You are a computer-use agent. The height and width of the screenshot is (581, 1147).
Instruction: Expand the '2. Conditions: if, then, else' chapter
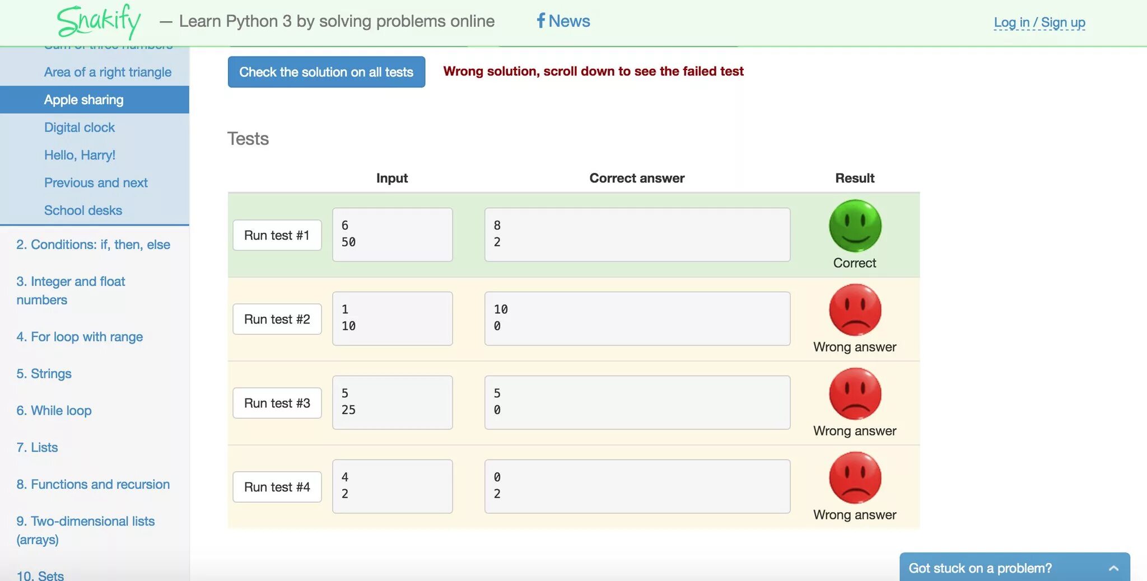point(93,245)
